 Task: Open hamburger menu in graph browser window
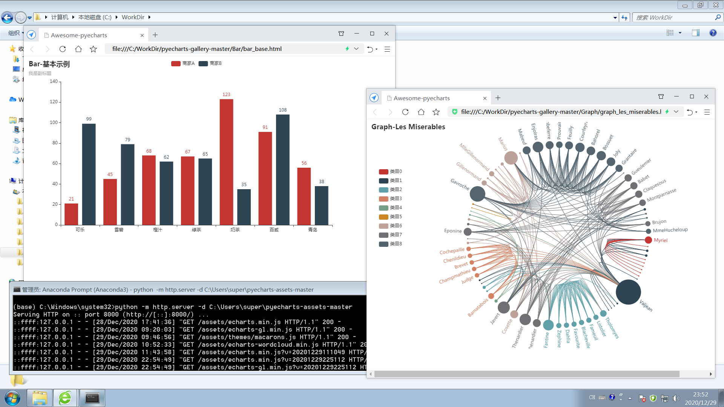point(707,112)
